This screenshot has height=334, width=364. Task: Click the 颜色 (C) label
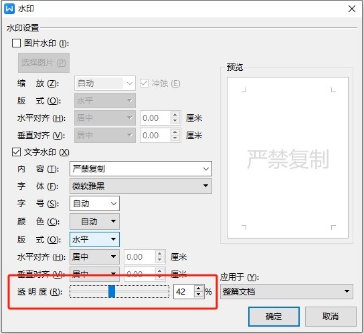pyautogui.click(x=38, y=222)
